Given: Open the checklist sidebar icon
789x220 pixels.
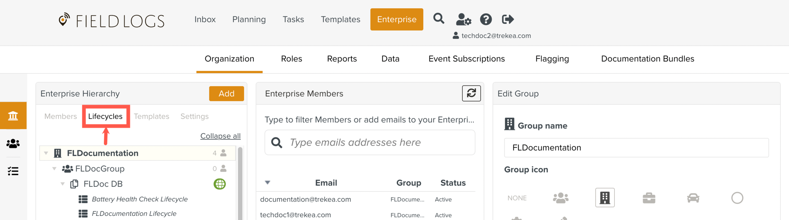Looking at the screenshot, I should point(13,171).
